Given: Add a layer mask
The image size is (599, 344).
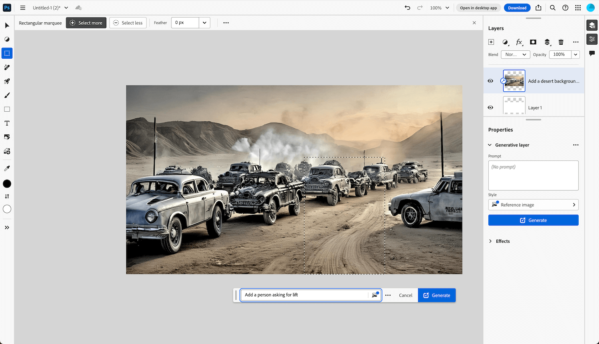Looking at the screenshot, I should (x=533, y=42).
